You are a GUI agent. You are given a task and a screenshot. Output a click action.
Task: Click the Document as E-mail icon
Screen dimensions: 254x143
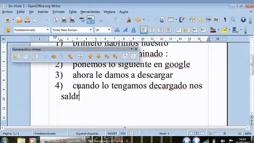(35, 20)
